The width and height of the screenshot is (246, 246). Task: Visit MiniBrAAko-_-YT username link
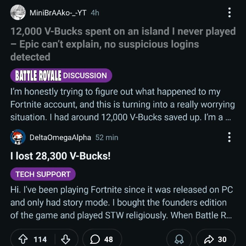58,13
